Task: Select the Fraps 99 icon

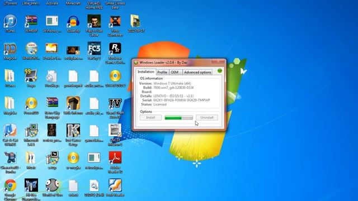Action: (x=31, y=76)
